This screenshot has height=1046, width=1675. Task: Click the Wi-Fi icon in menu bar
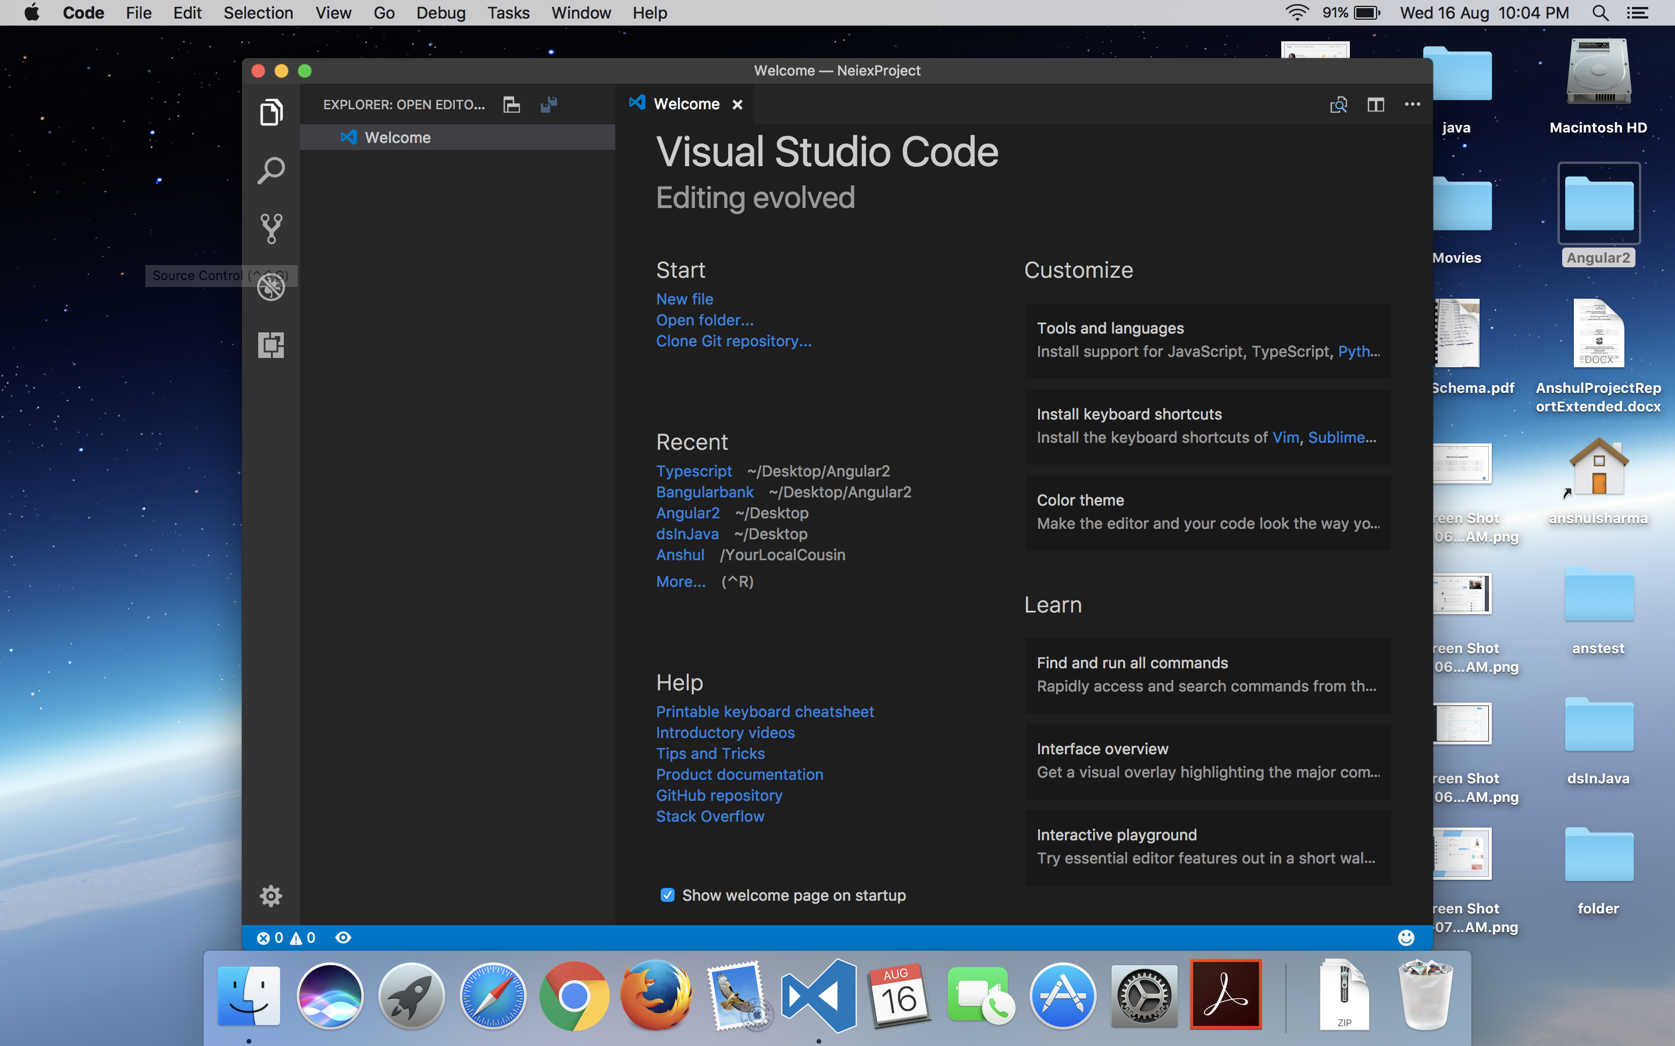tap(1296, 12)
